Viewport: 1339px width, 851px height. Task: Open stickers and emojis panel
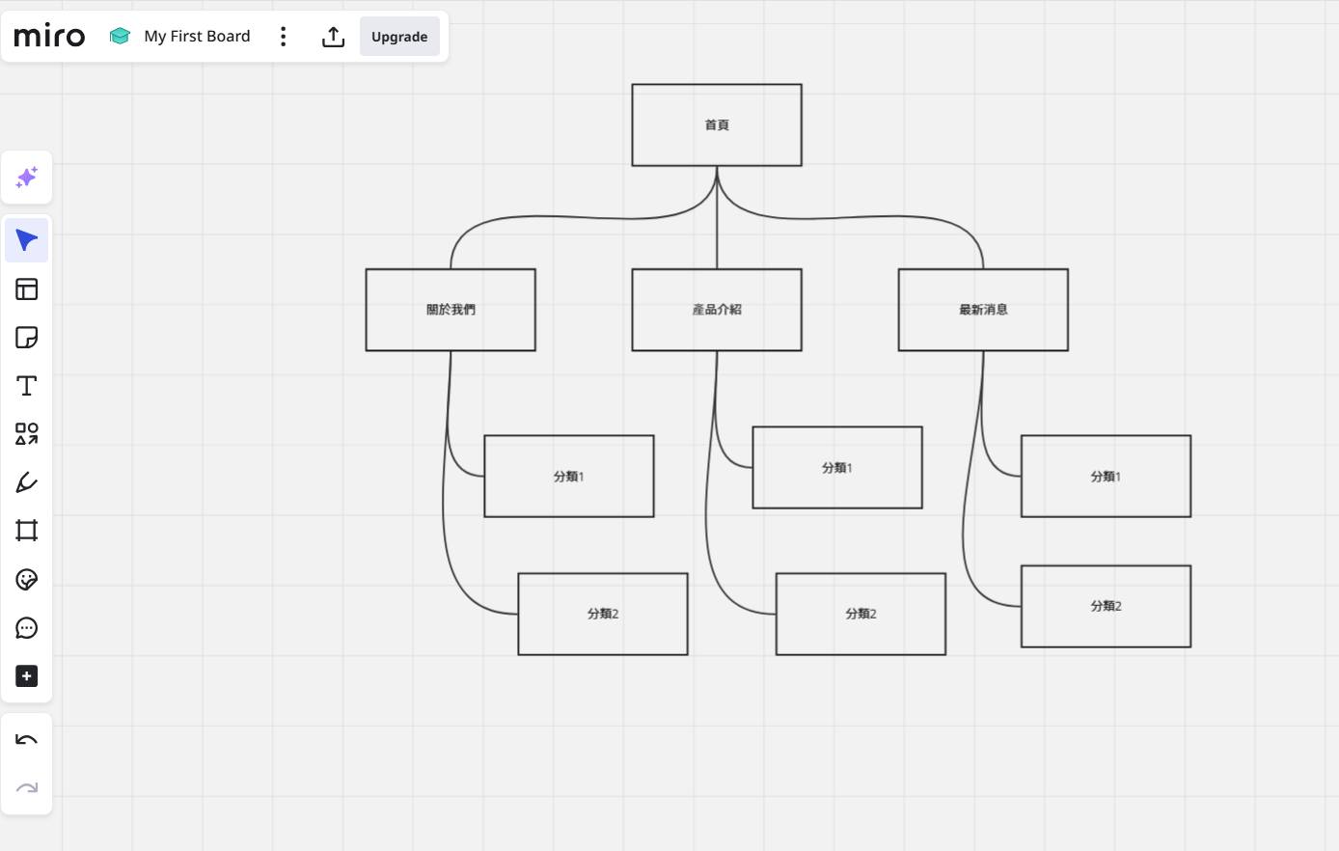(x=27, y=579)
